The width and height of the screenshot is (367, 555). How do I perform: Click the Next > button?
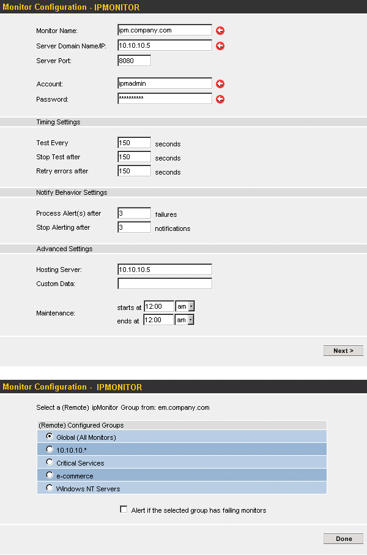click(343, 351)
